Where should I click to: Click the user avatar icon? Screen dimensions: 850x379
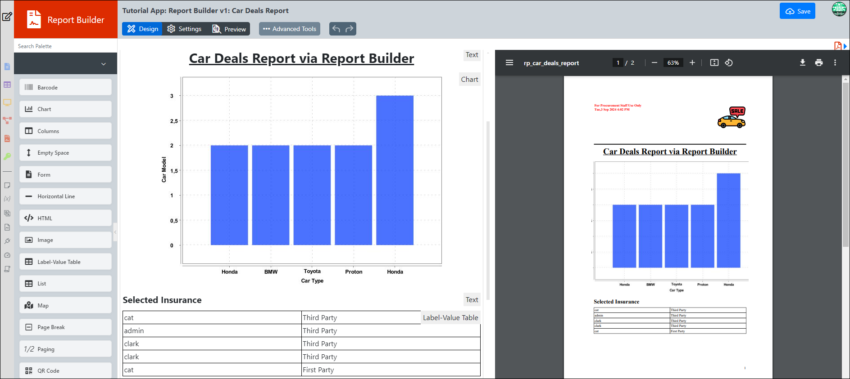pyautogui.click(x=839, y=9)
